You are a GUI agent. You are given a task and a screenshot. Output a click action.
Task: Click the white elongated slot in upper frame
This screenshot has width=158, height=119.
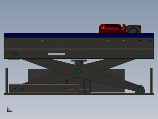tap(57, 54)
